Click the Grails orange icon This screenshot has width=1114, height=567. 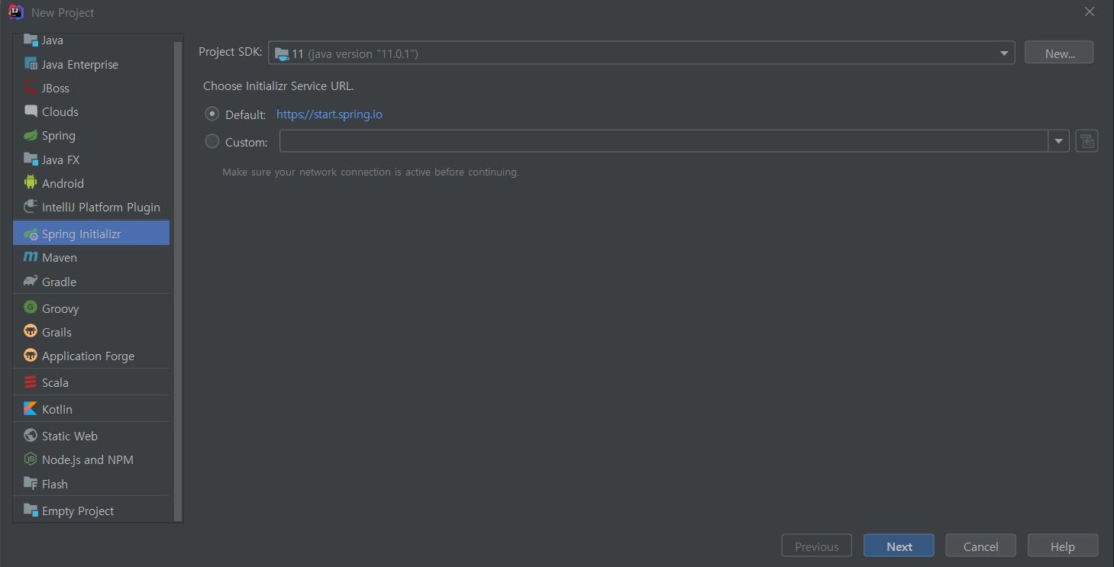[31, 332]
